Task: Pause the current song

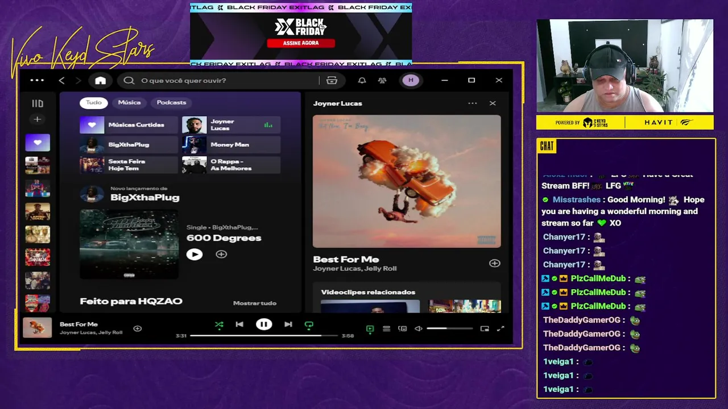Action: 264,324
